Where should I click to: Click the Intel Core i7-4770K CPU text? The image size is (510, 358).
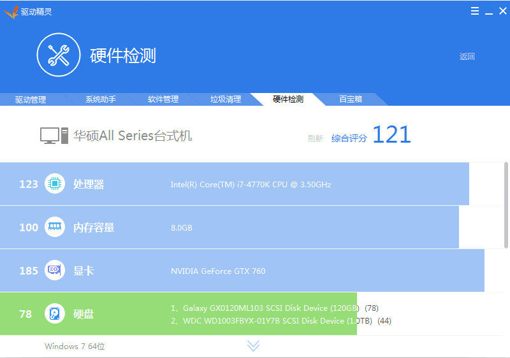click(x=251, y=185)
